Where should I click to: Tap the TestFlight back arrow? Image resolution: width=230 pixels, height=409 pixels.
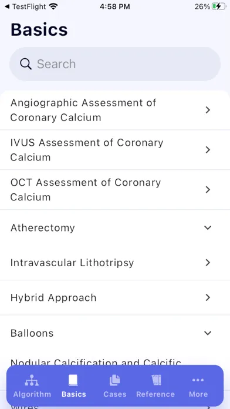7,6
